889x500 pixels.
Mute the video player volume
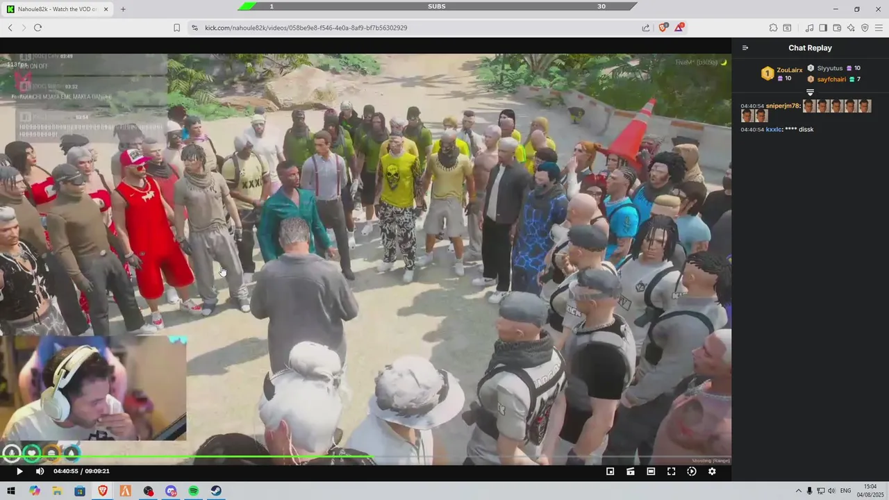[40, 471]
